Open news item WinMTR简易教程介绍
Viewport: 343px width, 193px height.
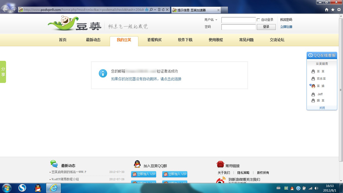[65, 179]
